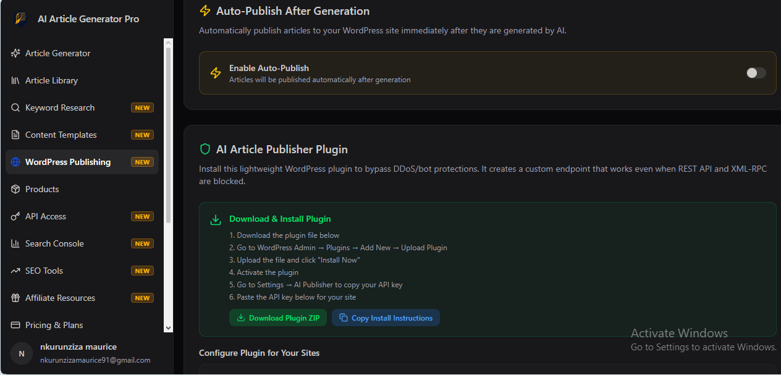Open Pricing & Plans page
Screen dimensions: 781x375
[82, 325]
